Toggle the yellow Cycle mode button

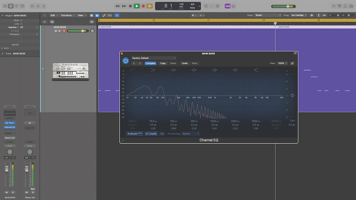150,6
